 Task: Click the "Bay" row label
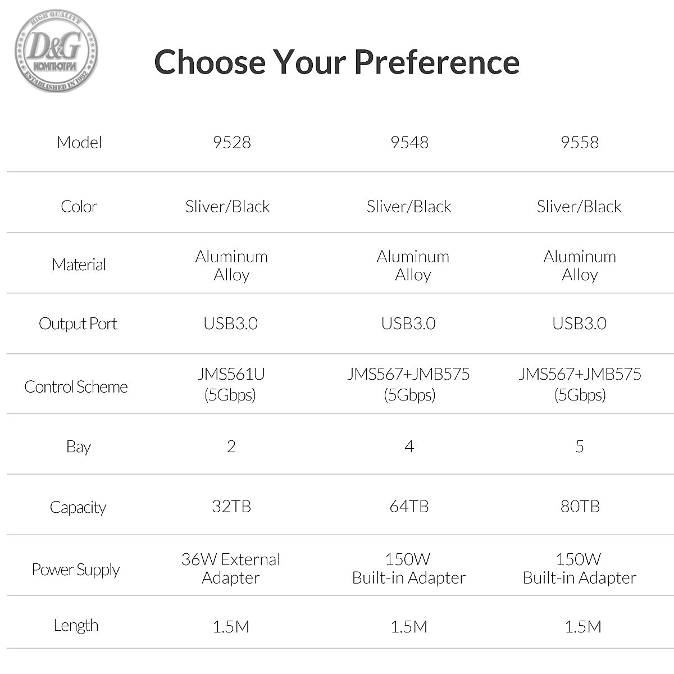78,447
